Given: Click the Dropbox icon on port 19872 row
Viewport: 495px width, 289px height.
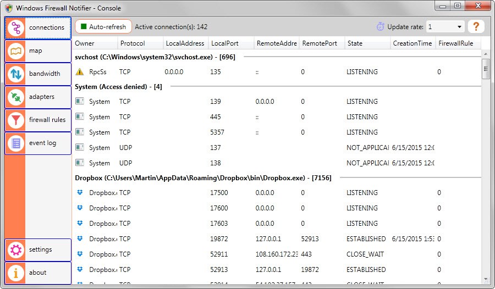Looking at the screenshot, I should 80,238.
